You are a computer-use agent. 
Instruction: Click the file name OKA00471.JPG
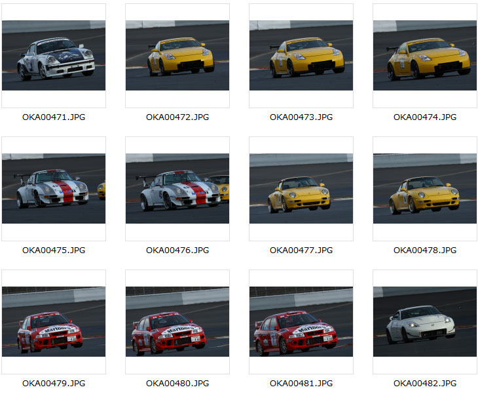point(54,117)
